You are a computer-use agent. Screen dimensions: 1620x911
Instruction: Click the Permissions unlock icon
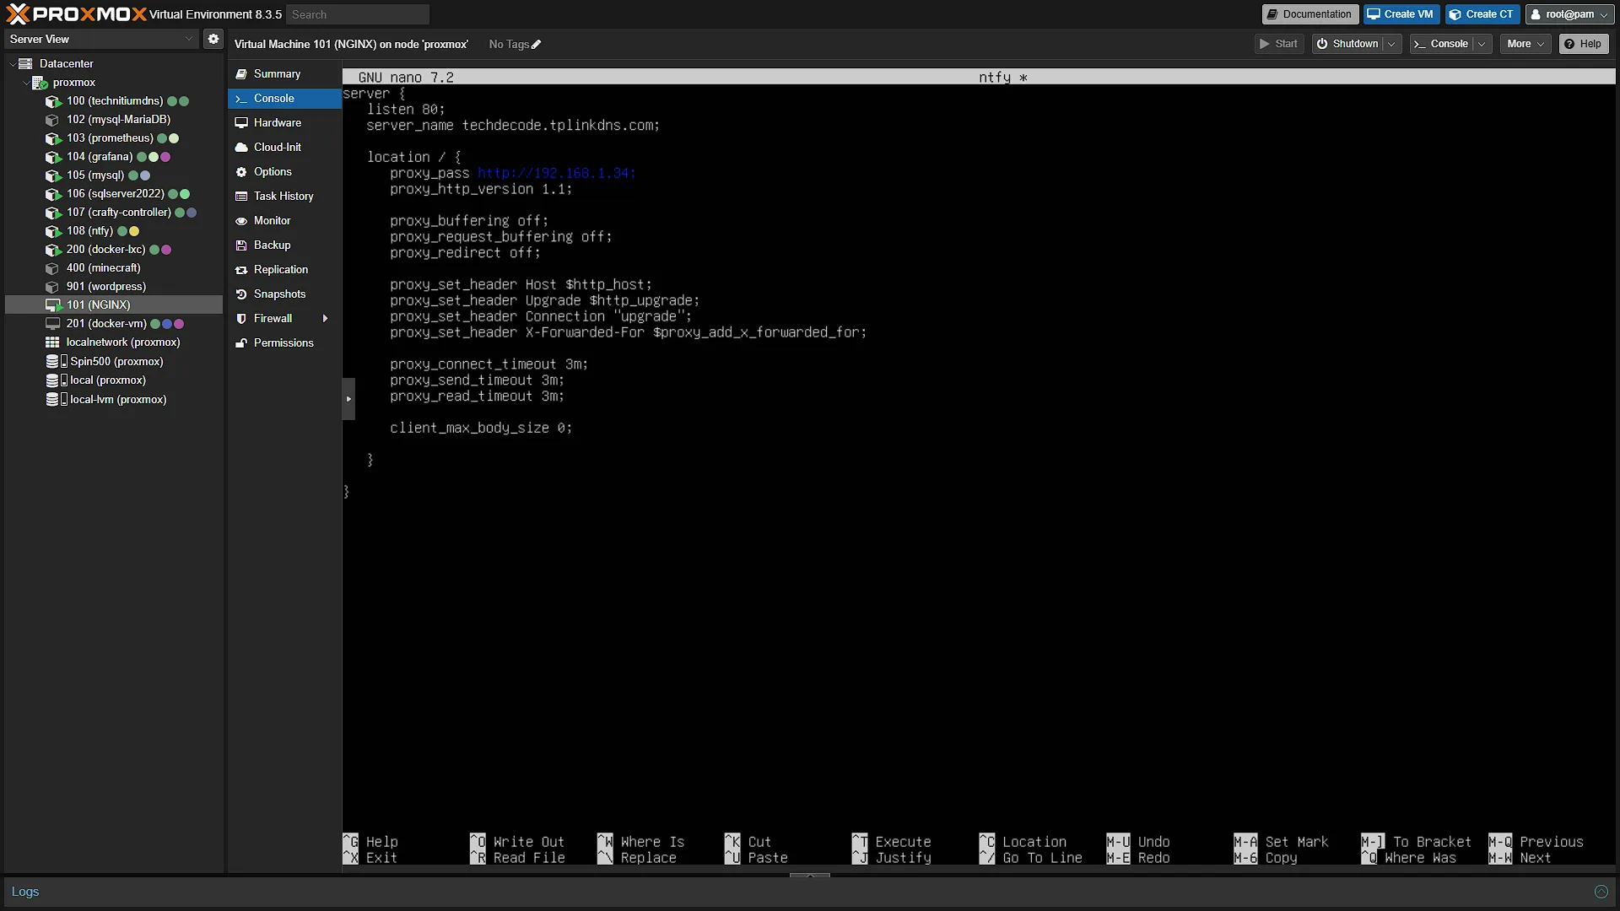tap(241, 343)
